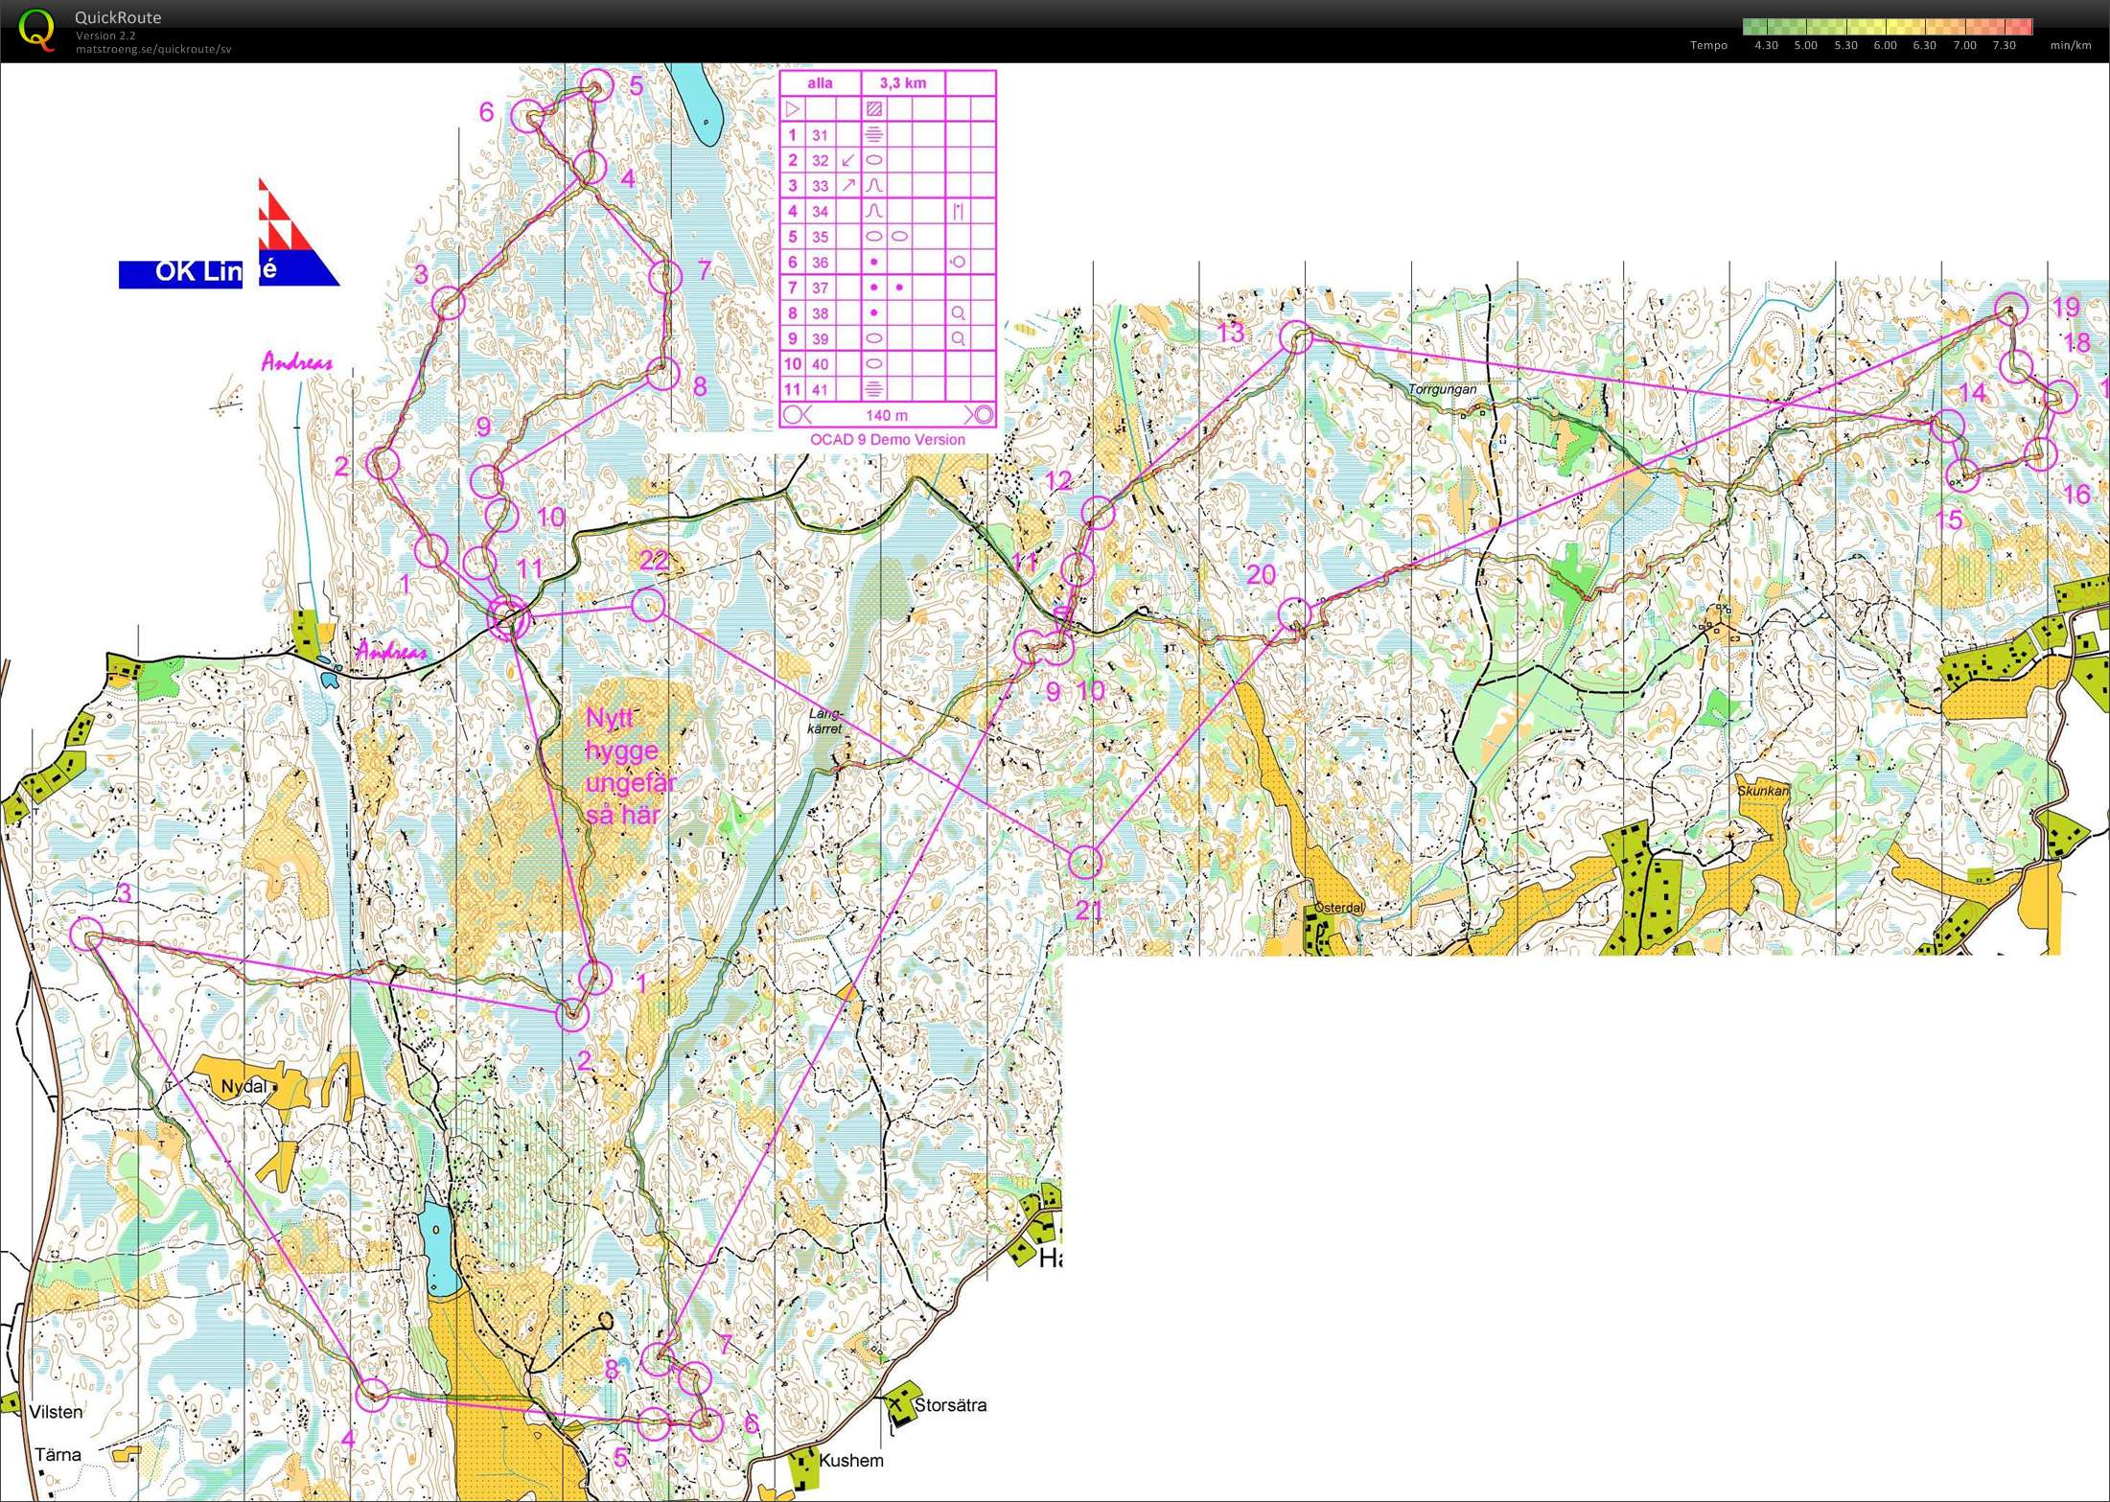Screen dimensions: 2110x1502
Task: Click the marsh symbol in row 31
Action: click(874, 135)
